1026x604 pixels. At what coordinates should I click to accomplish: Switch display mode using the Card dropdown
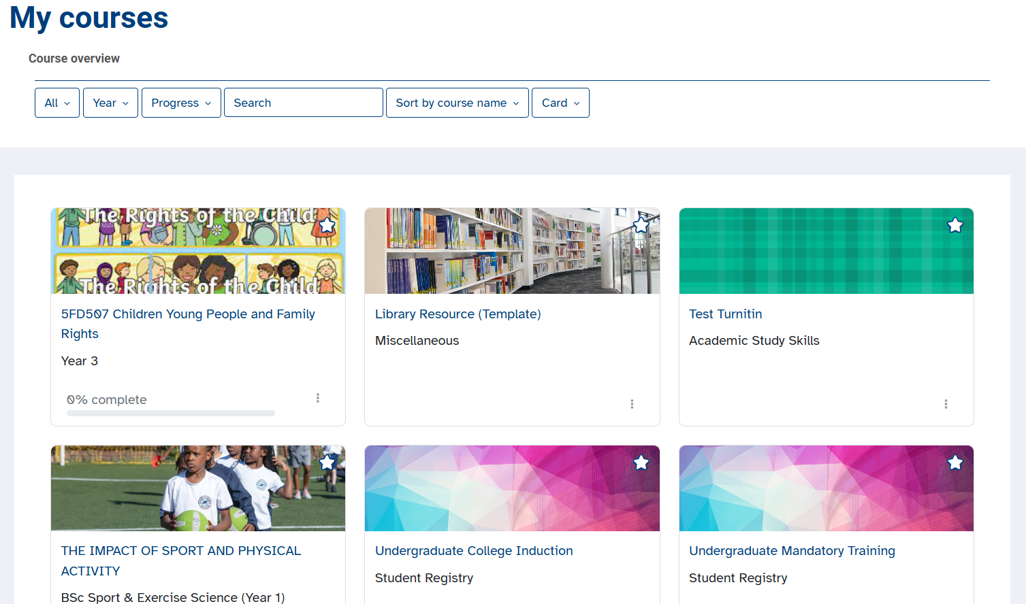pos(560,102)
